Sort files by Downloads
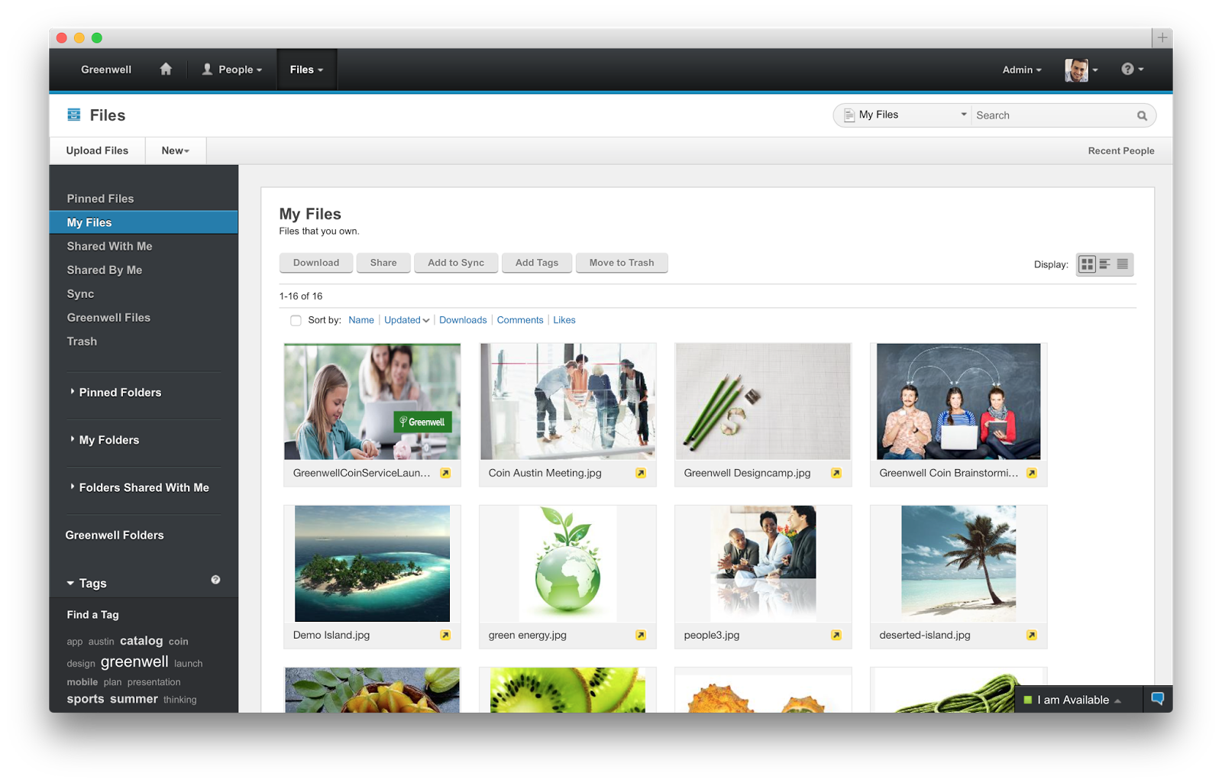 (463, 320)
